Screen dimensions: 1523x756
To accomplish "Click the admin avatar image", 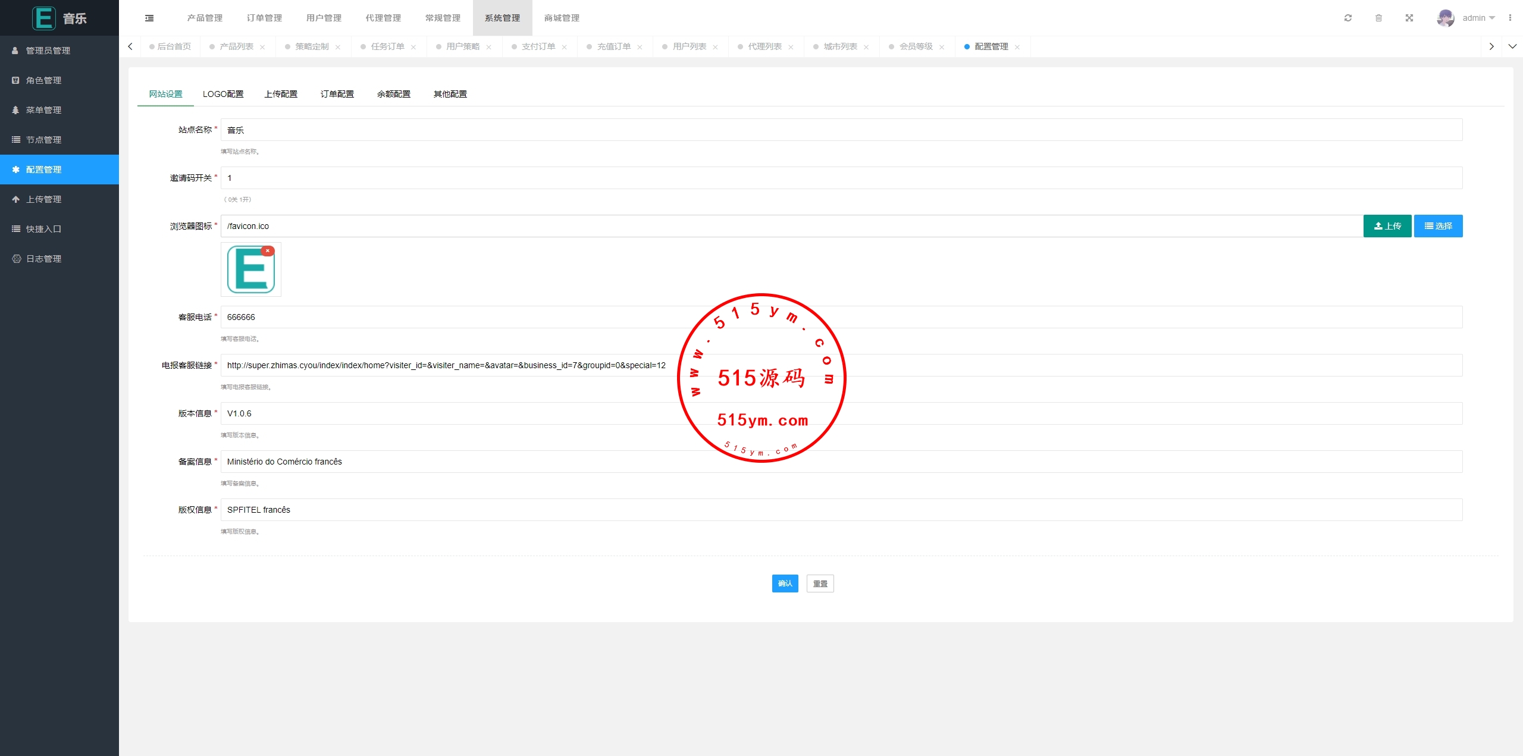I will (1445, 18).
